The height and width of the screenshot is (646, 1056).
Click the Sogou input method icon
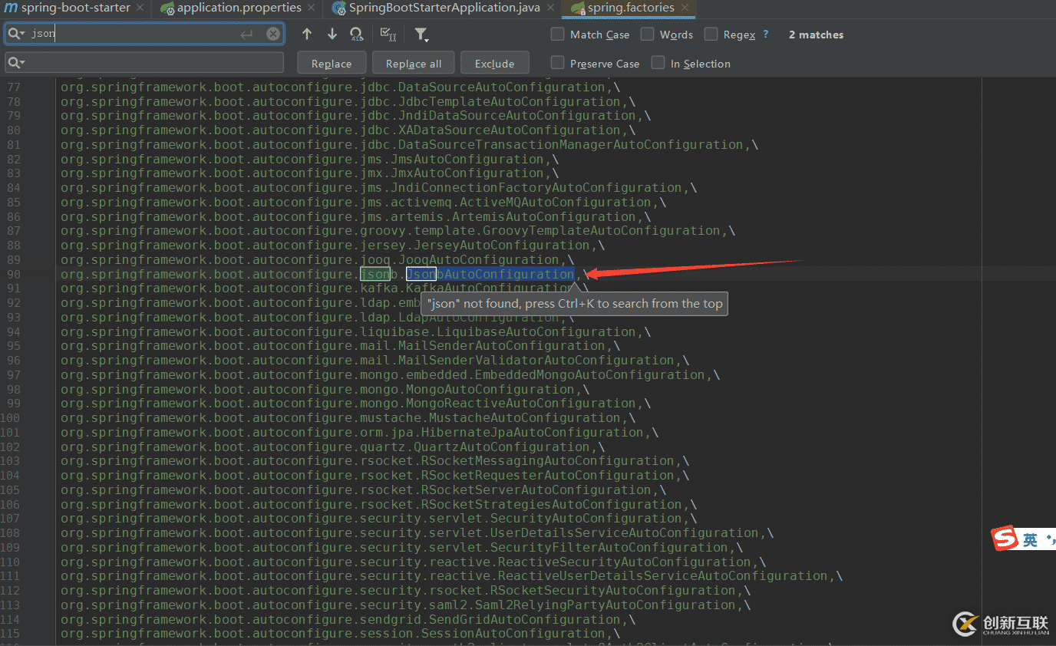(x=1004, y=539)
